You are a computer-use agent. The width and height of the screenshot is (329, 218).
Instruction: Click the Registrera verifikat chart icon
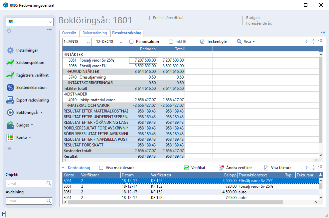pyautogui.click(x=10, y=75)
